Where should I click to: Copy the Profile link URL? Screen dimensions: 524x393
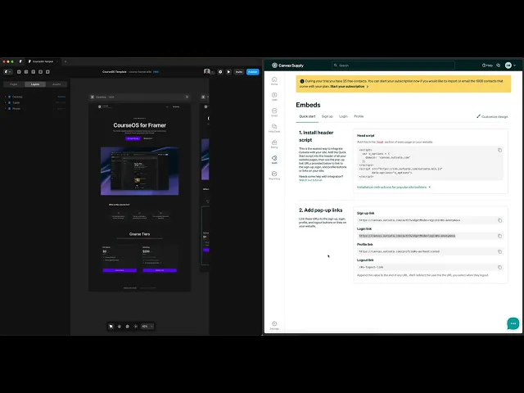[499, 251]
